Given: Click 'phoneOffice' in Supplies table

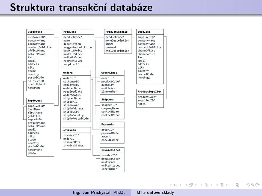Looking at the screenshot, I should pyautogui.click(x=146, y=51).
